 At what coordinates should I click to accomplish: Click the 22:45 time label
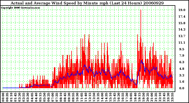tap(164, 97)
